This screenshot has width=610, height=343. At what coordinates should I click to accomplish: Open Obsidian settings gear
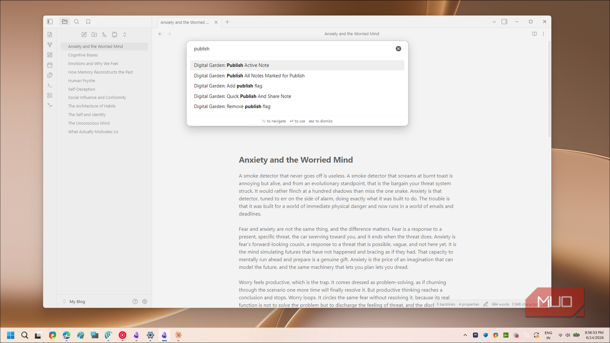144,302
